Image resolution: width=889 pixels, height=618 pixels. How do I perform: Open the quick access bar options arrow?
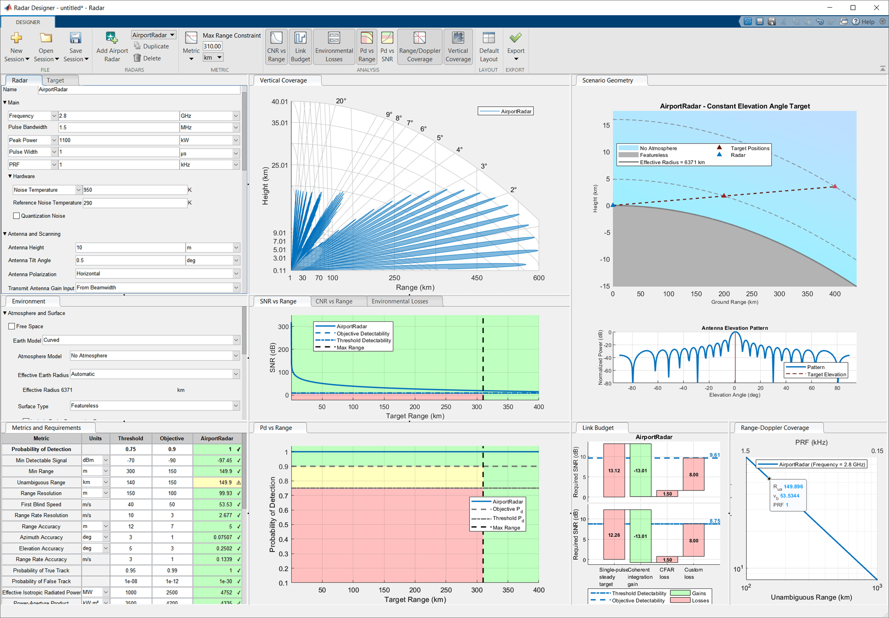click(882, 21)
